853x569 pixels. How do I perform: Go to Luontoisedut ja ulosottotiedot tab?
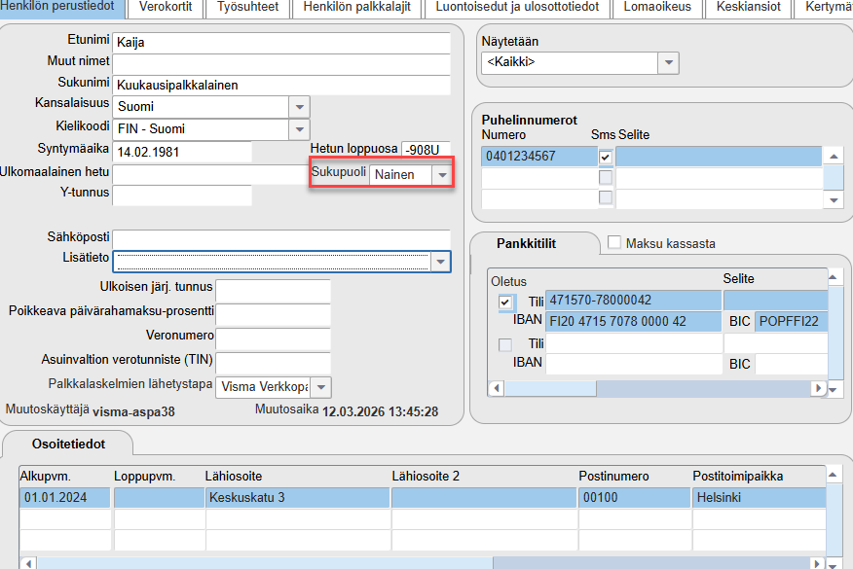517,8
